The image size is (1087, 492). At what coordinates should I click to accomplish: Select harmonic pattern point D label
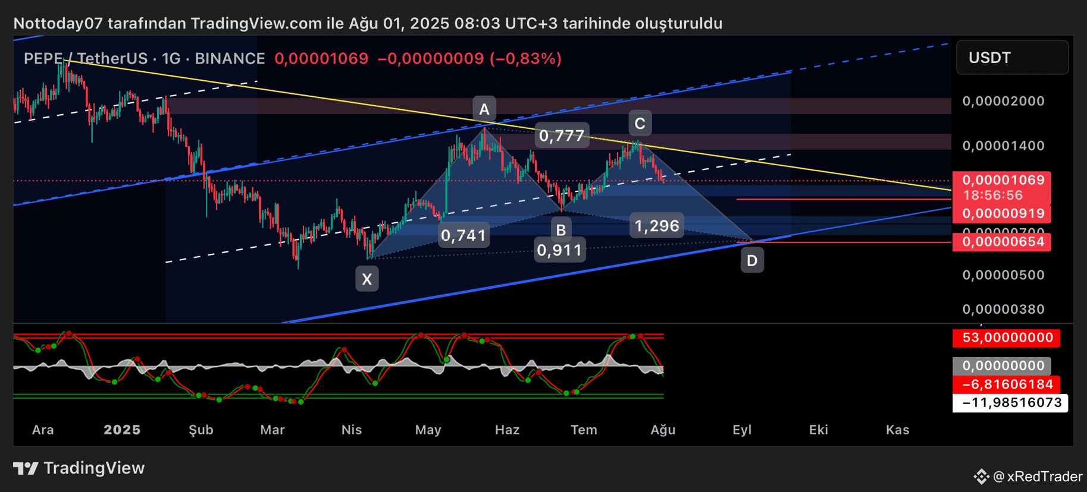(x=752, y=260)
